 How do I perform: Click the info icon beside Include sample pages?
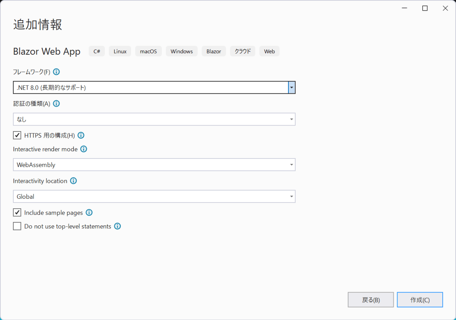(x=89, y=212)
